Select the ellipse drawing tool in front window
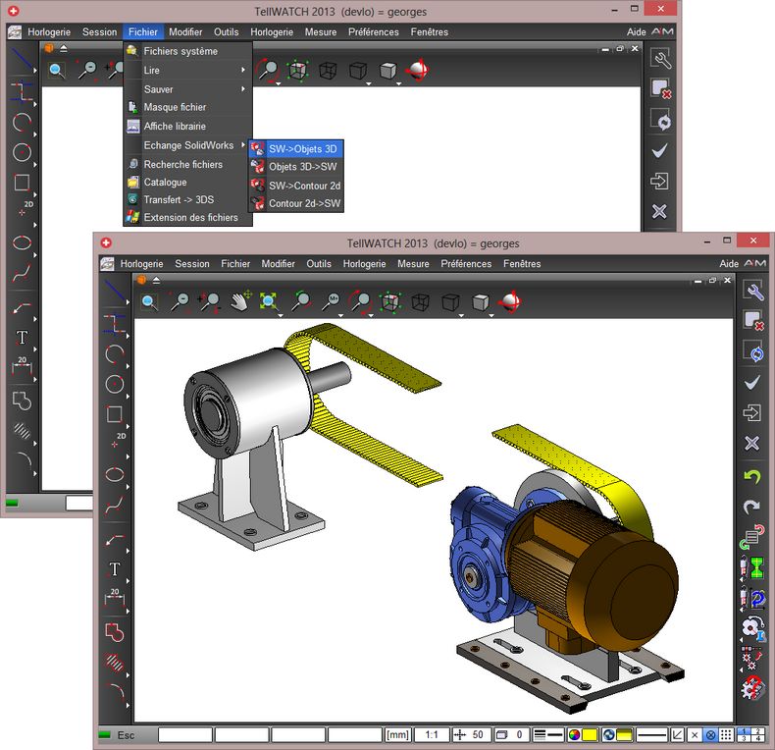The width and height of the screenshot is (775, 750). 114,473
